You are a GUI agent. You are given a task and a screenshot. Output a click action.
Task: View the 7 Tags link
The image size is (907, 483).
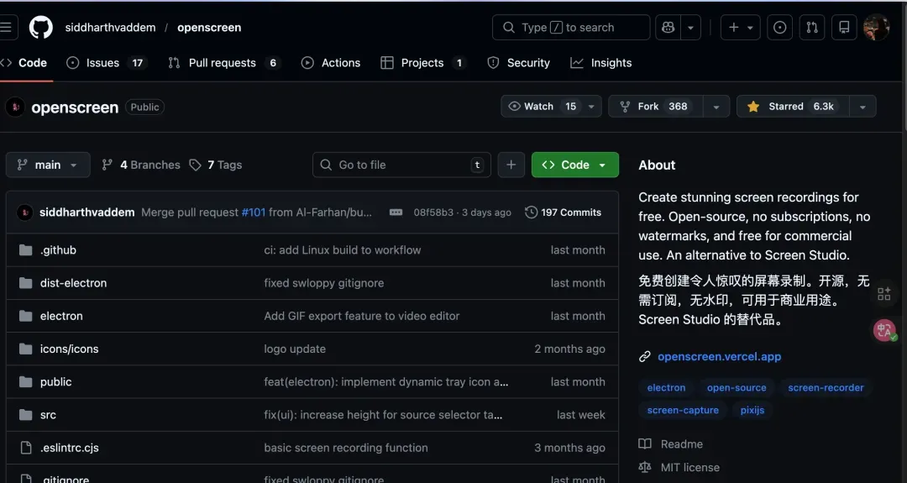pyautogui.click(x=216, y=165)
